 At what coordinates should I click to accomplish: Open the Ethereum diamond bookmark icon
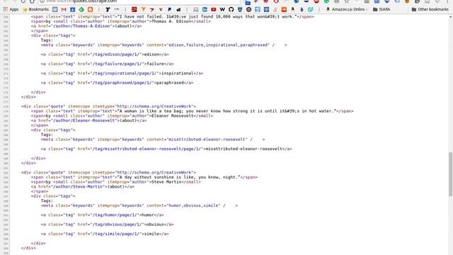[302, 9]
